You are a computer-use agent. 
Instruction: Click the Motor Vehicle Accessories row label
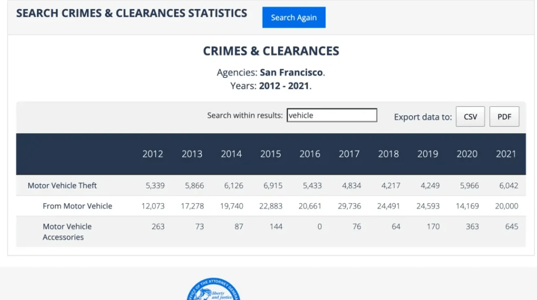pos(67,232)
